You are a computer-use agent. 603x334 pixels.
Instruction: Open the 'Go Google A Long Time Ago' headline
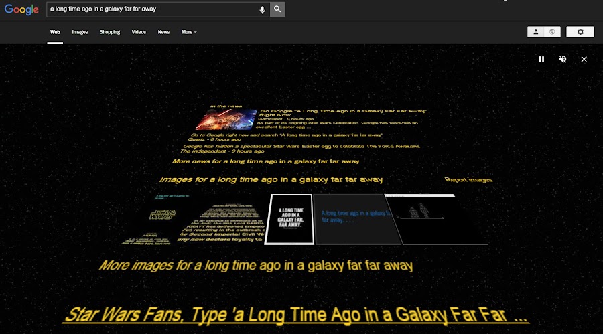[342, 112]
